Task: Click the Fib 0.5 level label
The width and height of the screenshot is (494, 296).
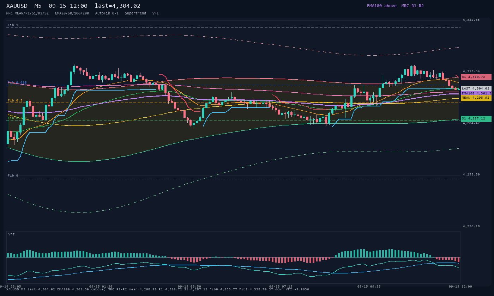Action: pos(15,100)
